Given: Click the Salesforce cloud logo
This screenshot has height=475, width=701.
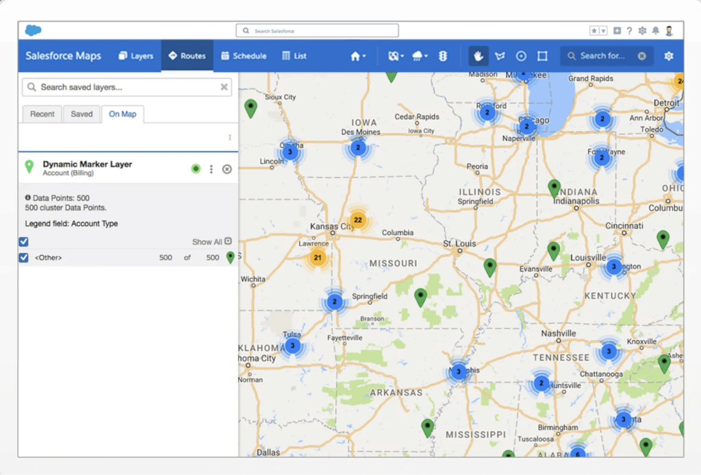Looking at the screenshot, I should pos(33,30).
